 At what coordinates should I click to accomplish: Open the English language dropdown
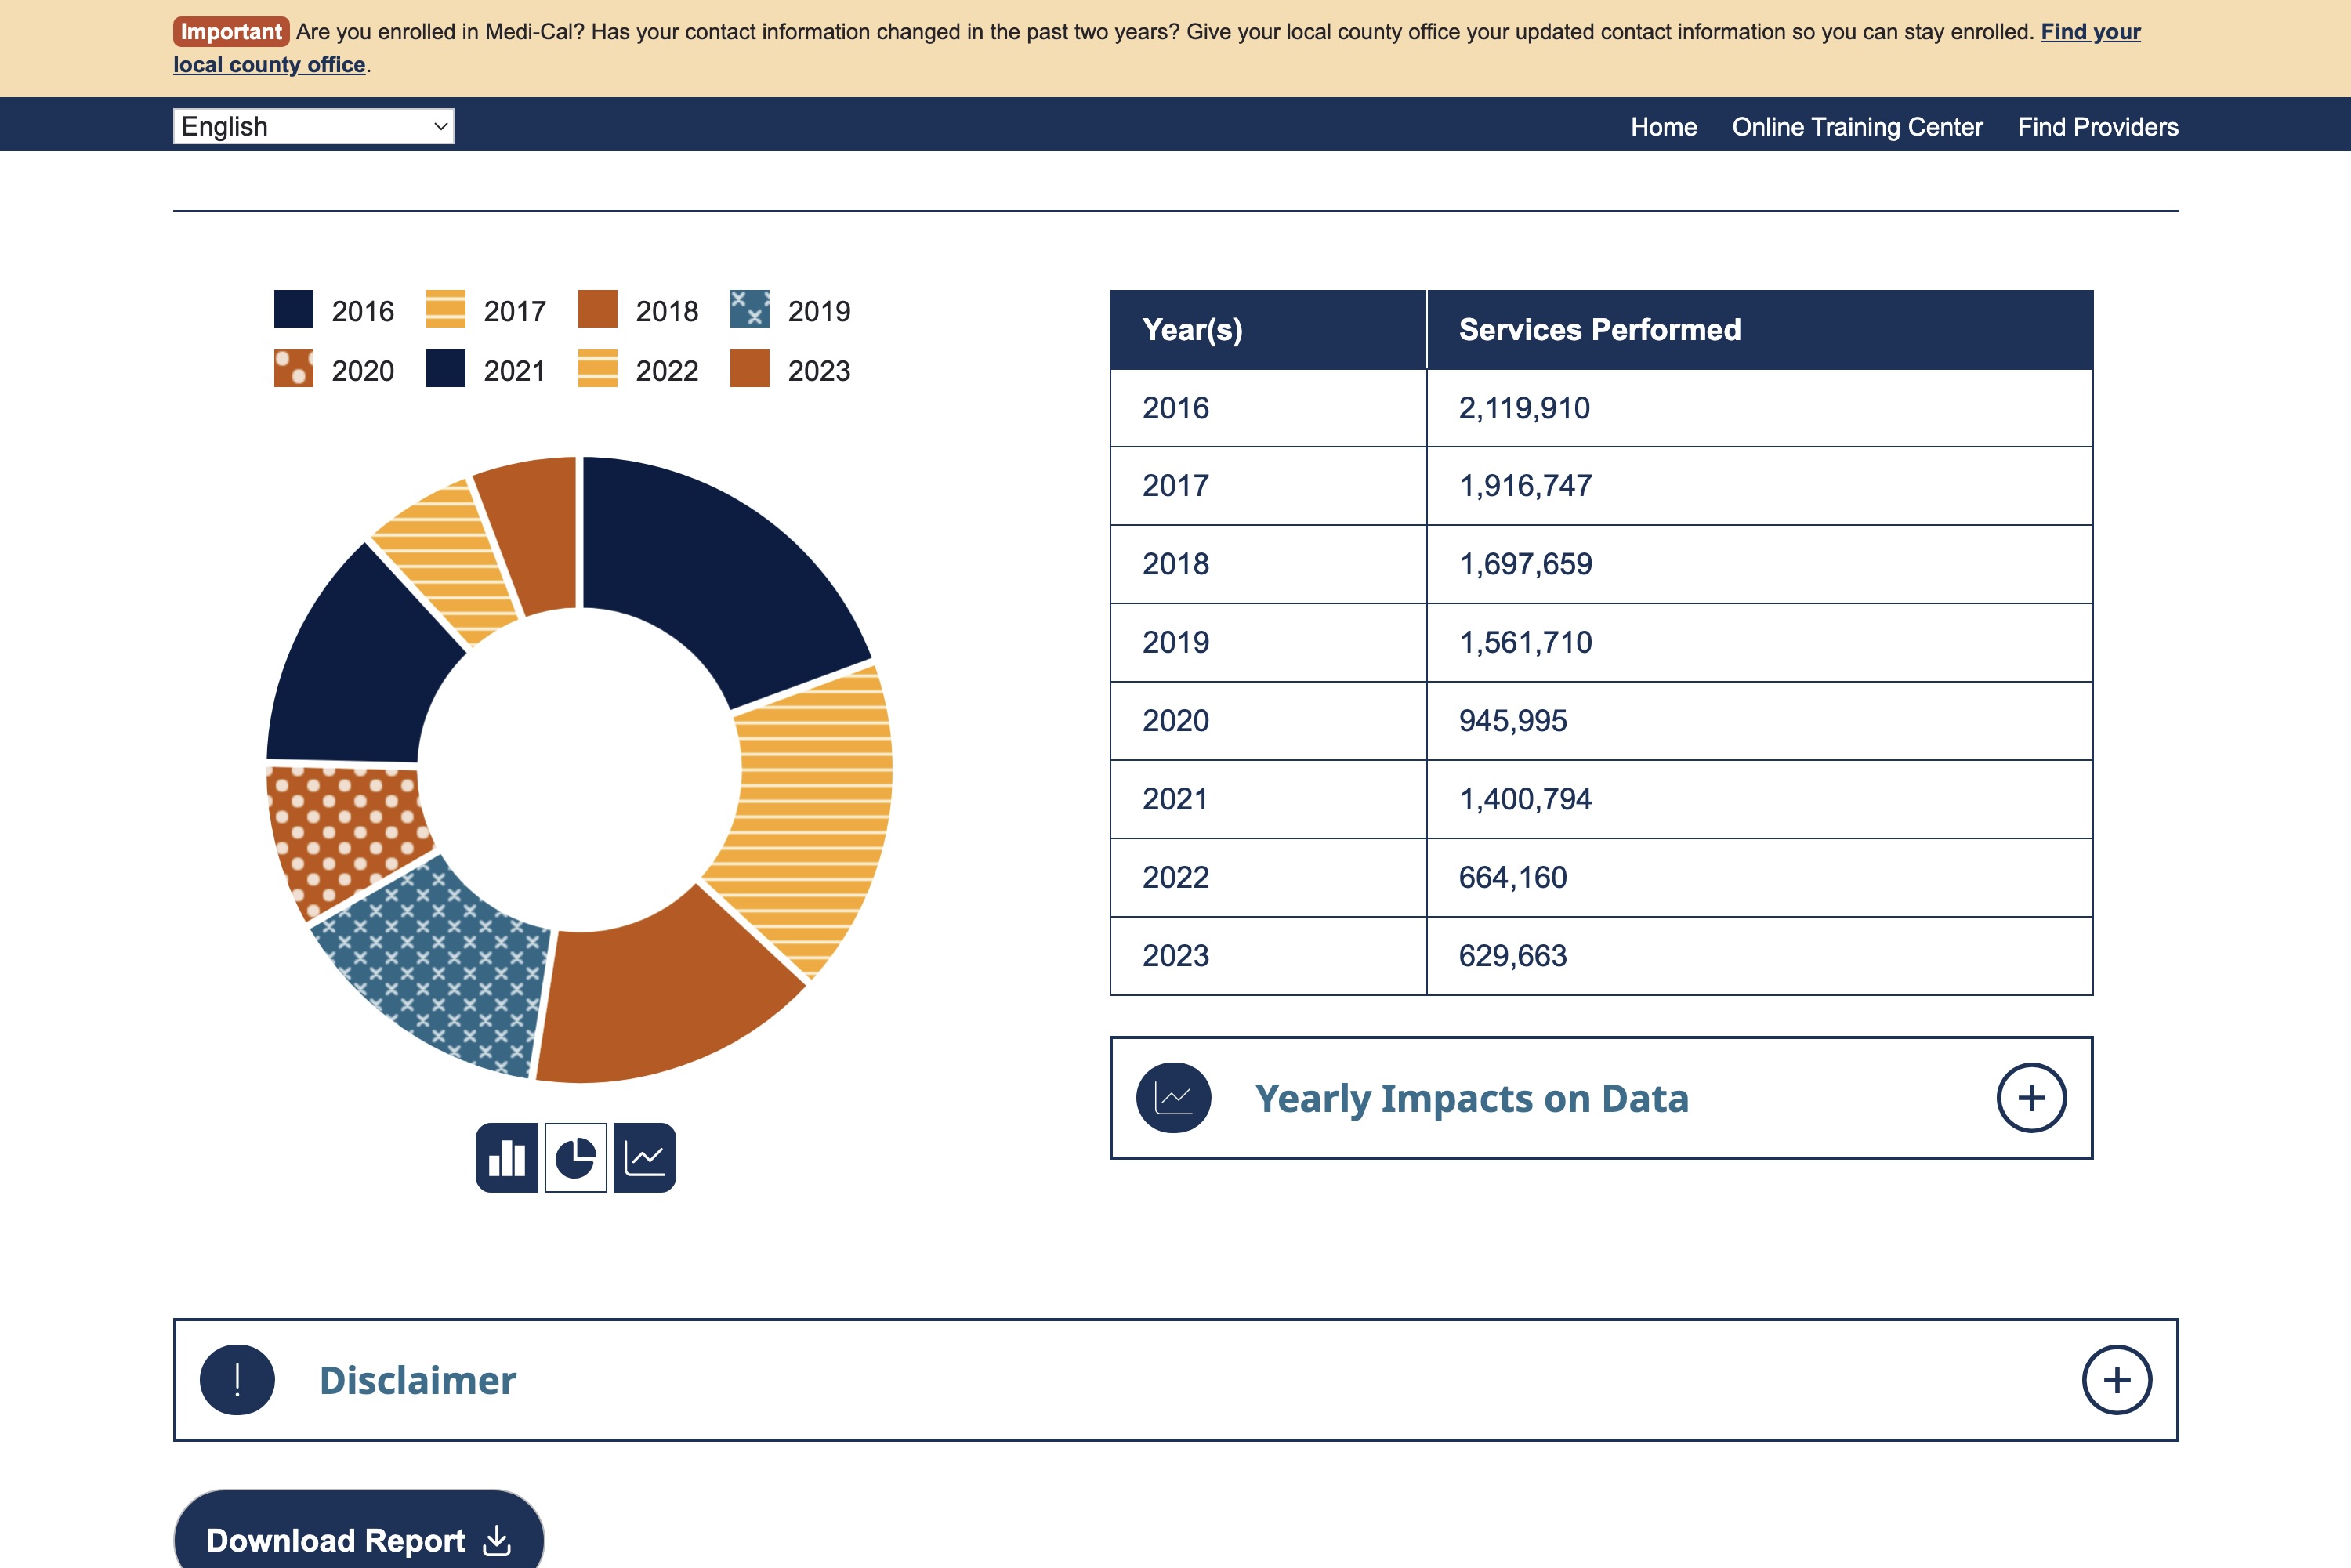click(x=313, y=126)
